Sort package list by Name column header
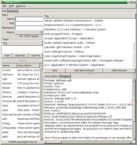The width and height of the screenshot is (137, 145). tap(9, 66)
